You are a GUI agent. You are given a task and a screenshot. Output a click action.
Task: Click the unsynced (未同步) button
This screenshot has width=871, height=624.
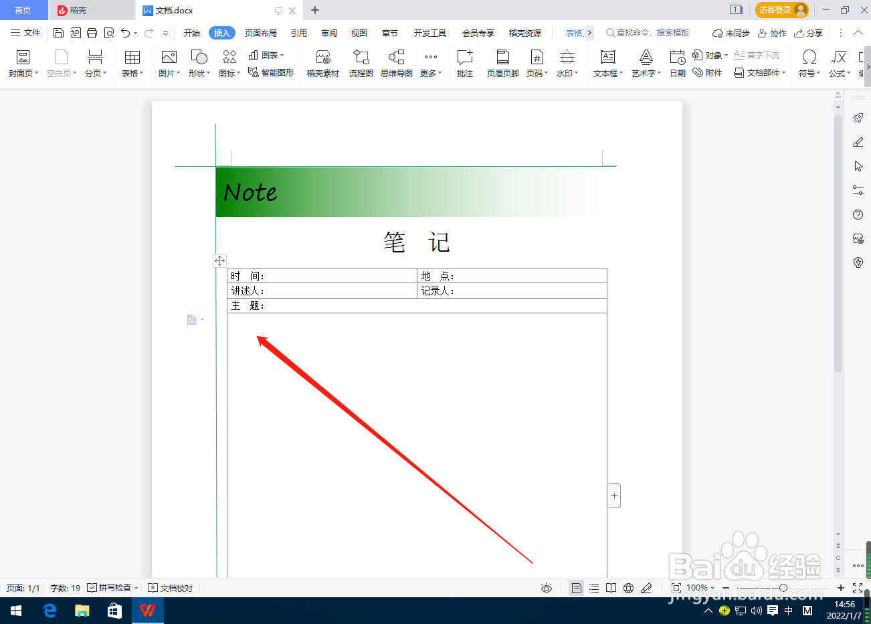coord(731,33)
